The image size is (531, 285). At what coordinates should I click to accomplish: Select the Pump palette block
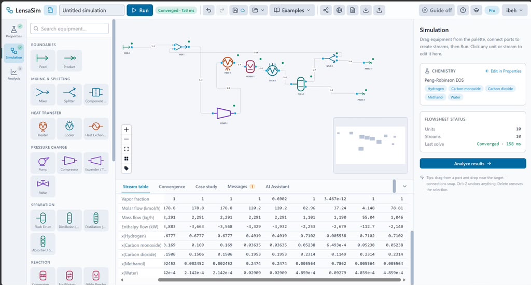pyautogui.click(x=43, y=163)
